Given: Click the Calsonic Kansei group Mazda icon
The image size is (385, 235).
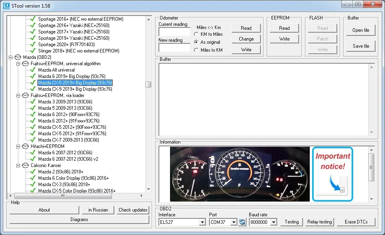Looking at the screenshot, I should 25,165.
